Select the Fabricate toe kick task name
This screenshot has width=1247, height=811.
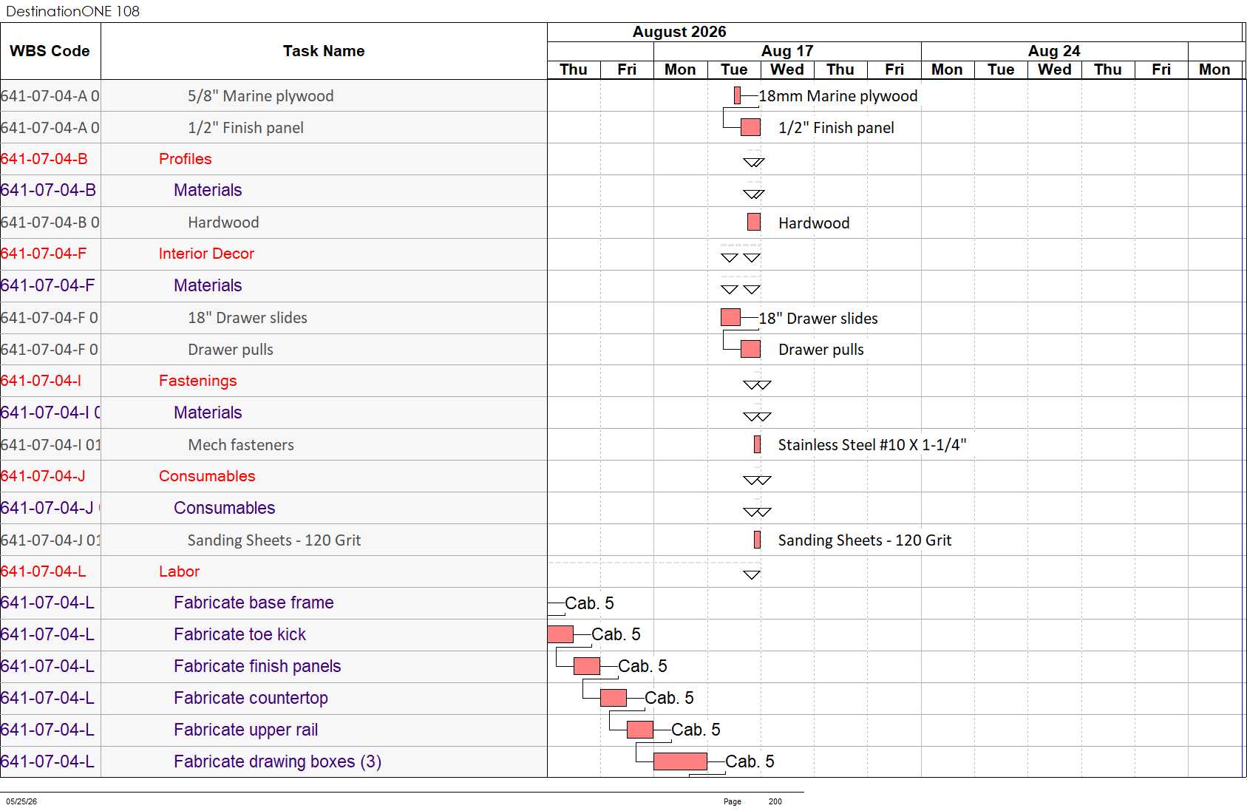pyautogui.click(x=239, y=634)
